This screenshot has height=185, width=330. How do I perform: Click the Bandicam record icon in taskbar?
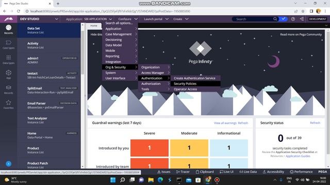217,180
